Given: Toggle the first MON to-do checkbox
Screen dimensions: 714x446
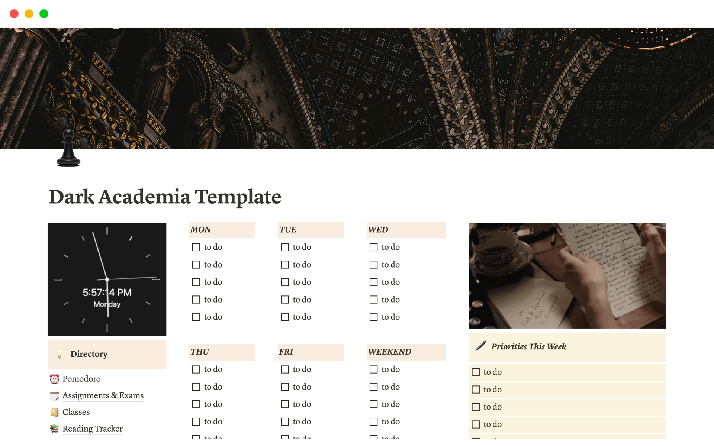Looking at the screenshot, I should coord(196,247).
